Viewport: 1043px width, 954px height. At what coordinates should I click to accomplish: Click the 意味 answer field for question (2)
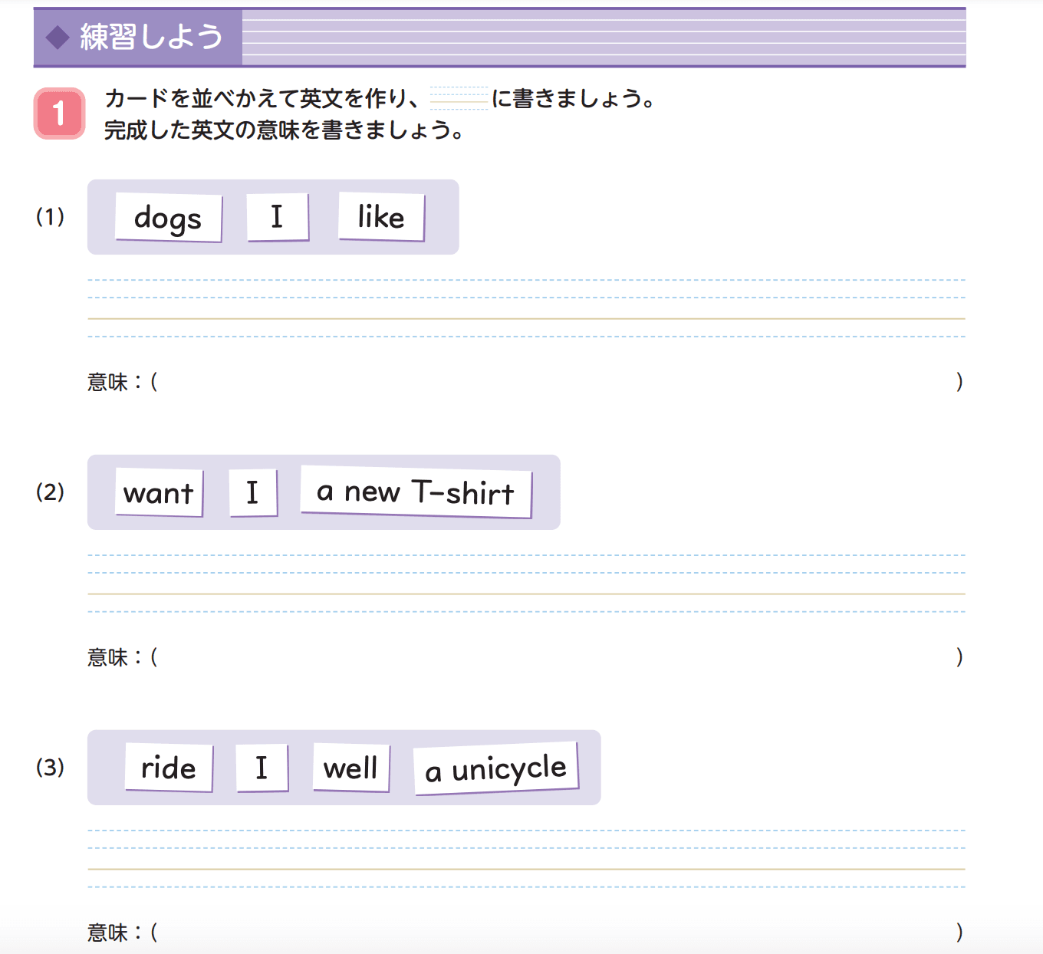[556, 657]
